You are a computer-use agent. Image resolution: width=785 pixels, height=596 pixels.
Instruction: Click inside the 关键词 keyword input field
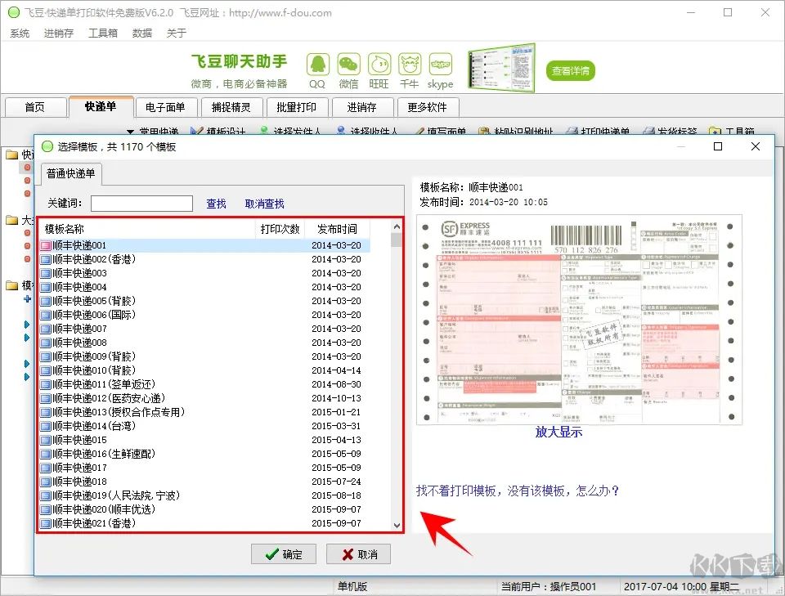141,203
